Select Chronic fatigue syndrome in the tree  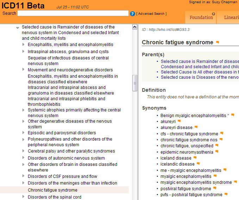(52, 190)
